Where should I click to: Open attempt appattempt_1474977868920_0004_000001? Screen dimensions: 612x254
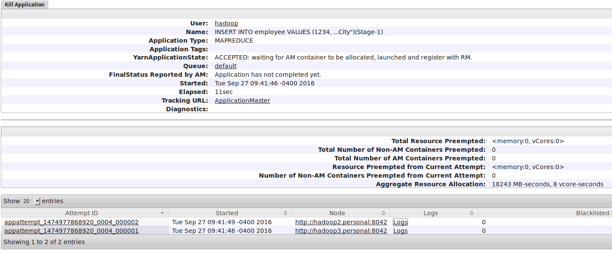(x=72, y=230)
